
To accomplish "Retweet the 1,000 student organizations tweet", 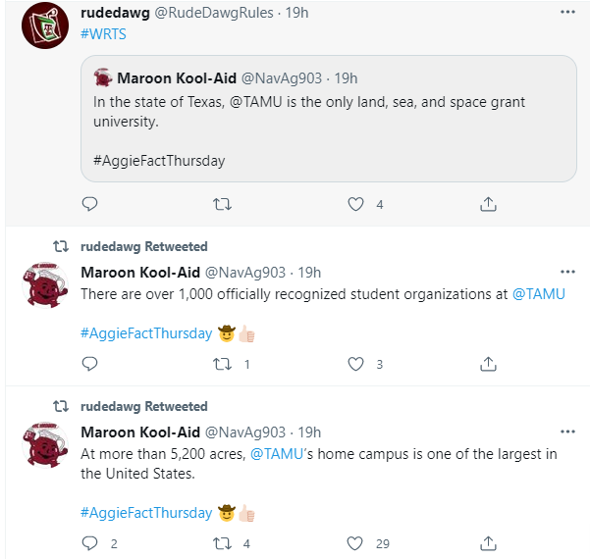I will 222,364.
